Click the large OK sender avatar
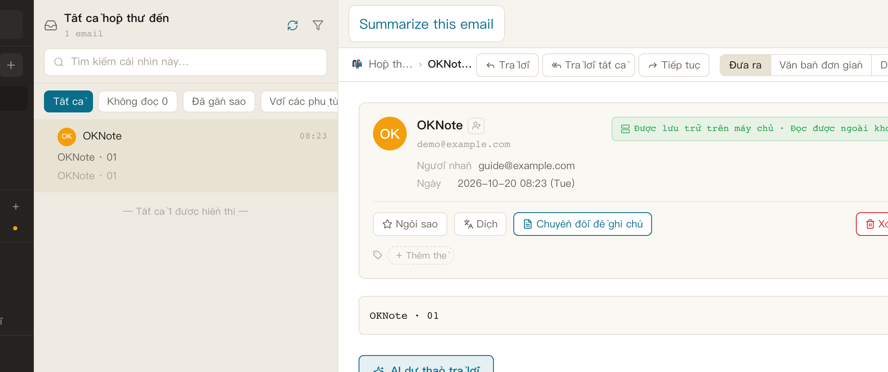 tap(390, 134)
